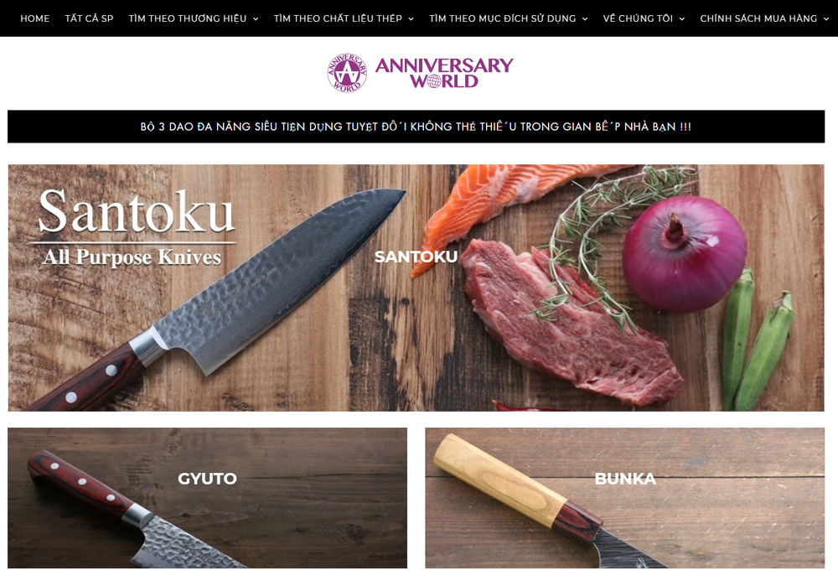
Task: Open Về Chúng Tôi menu label
Action: (x=638, y=18)
